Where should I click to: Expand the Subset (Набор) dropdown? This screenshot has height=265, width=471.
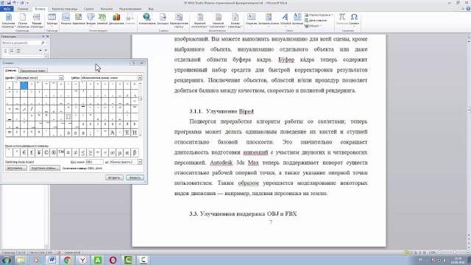[140, 78]
